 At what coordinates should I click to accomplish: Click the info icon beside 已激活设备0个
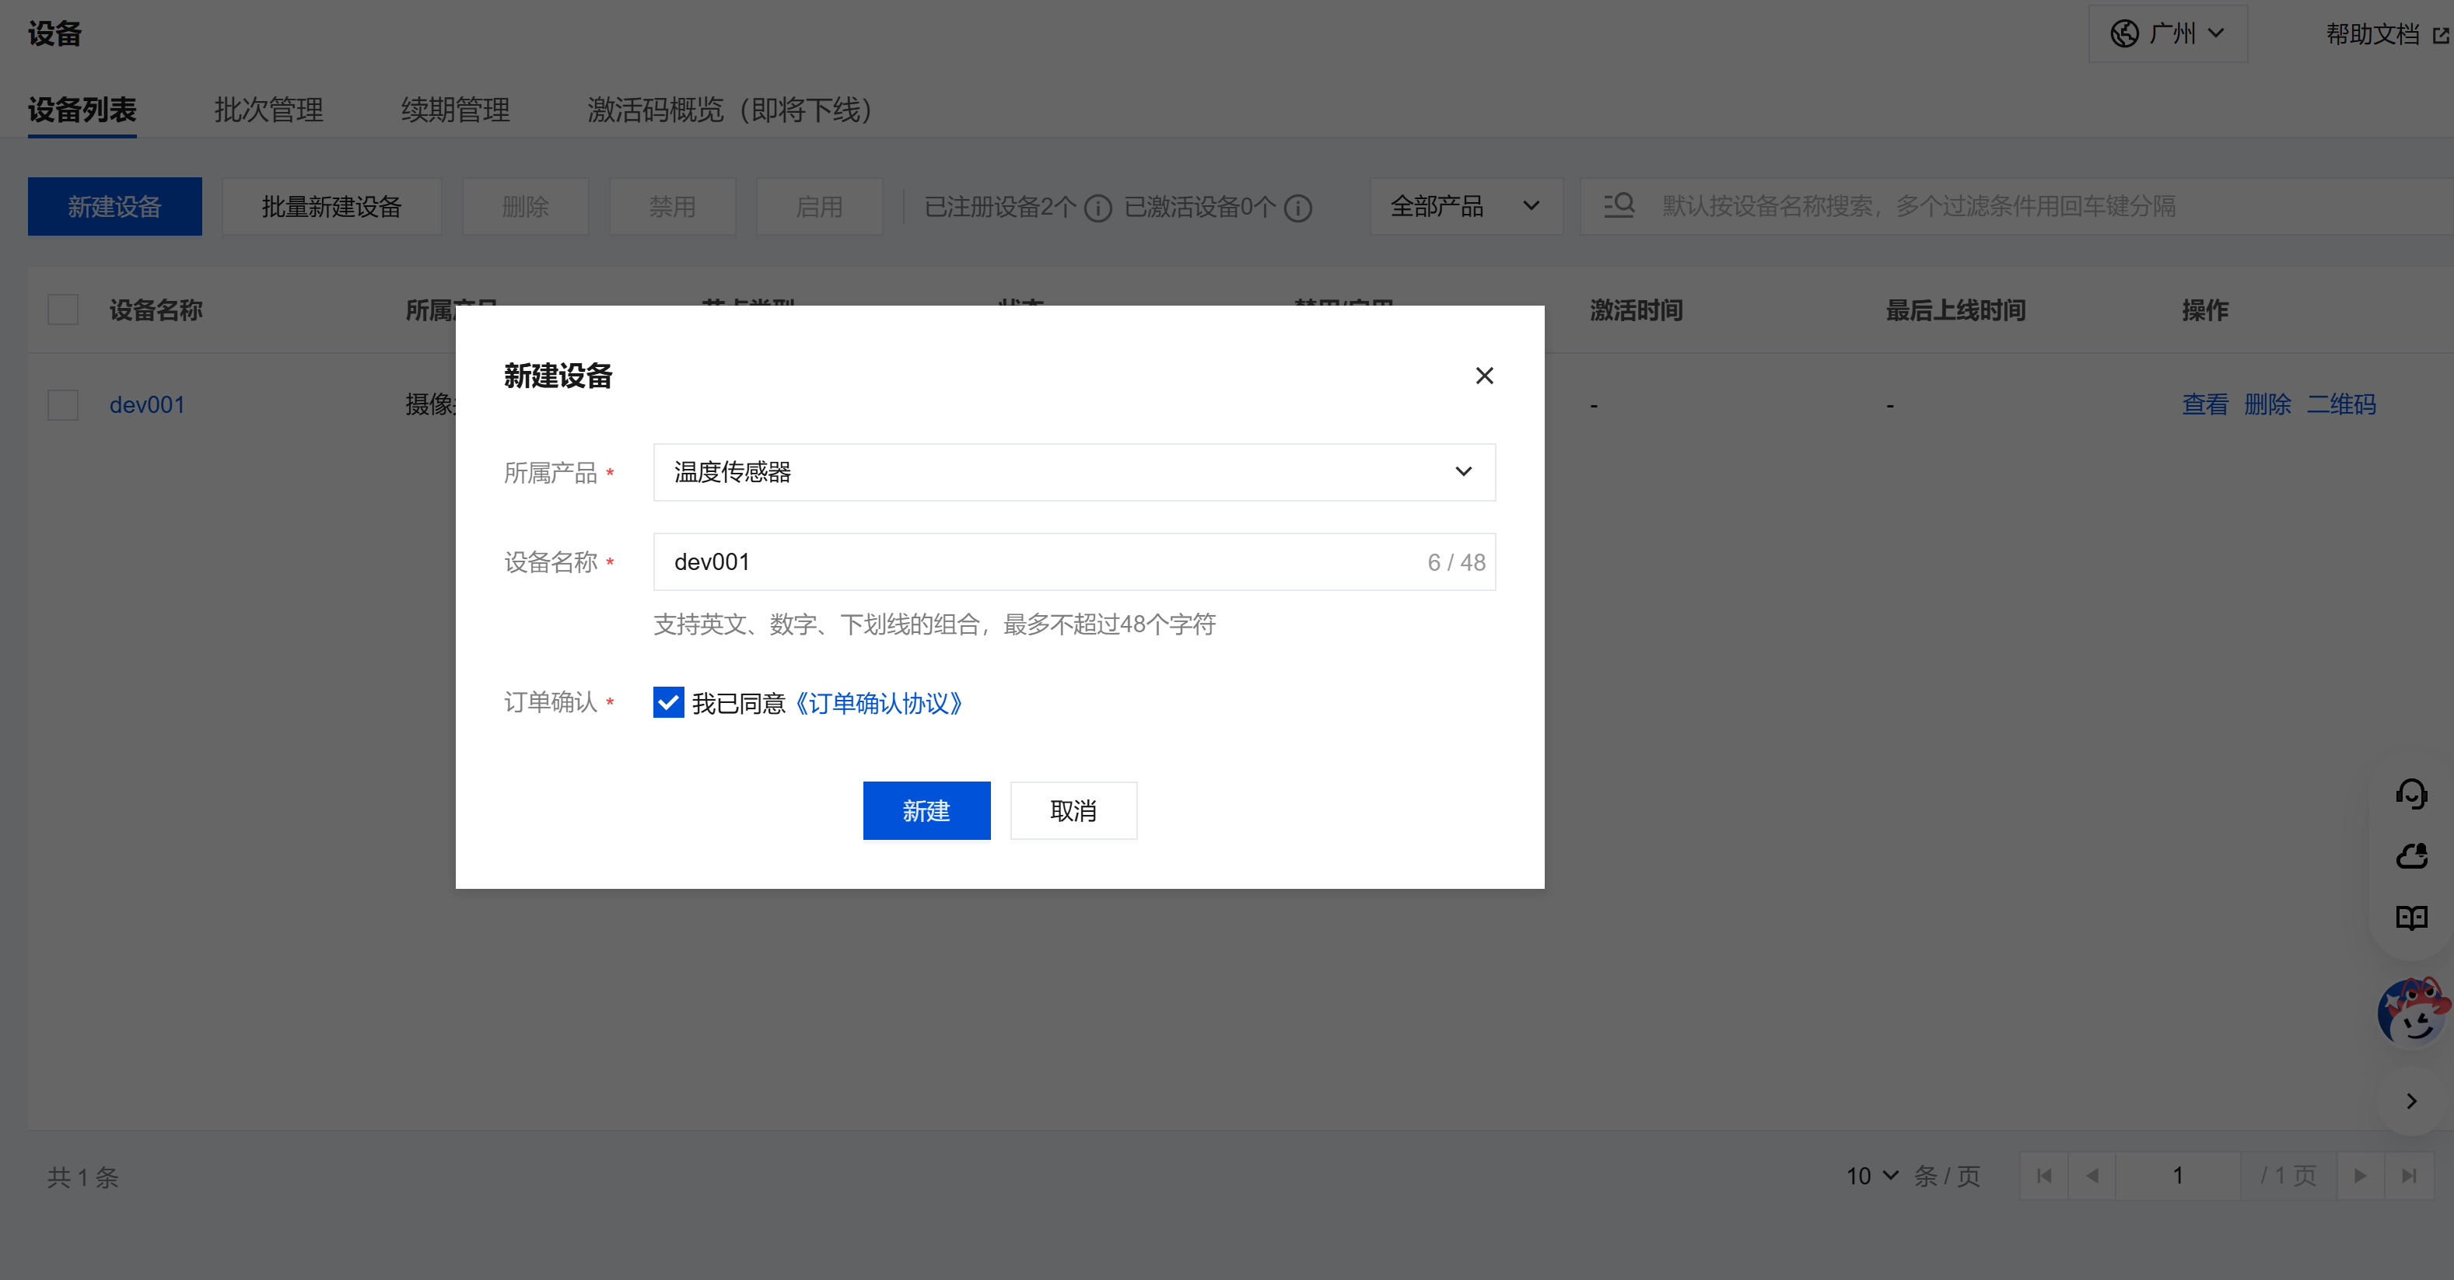(1297, 208)
